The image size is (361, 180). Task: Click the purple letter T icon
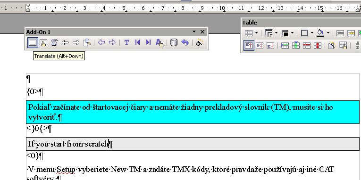coord(126,42)
